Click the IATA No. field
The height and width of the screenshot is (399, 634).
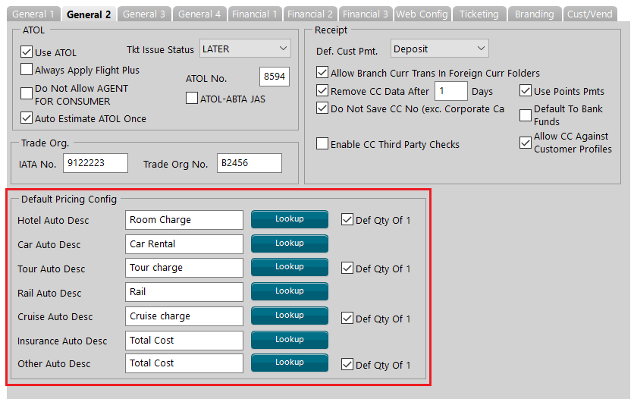(x=96, y=163)
